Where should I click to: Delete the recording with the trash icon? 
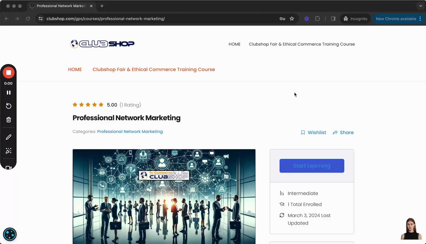[x=9, y=120]
